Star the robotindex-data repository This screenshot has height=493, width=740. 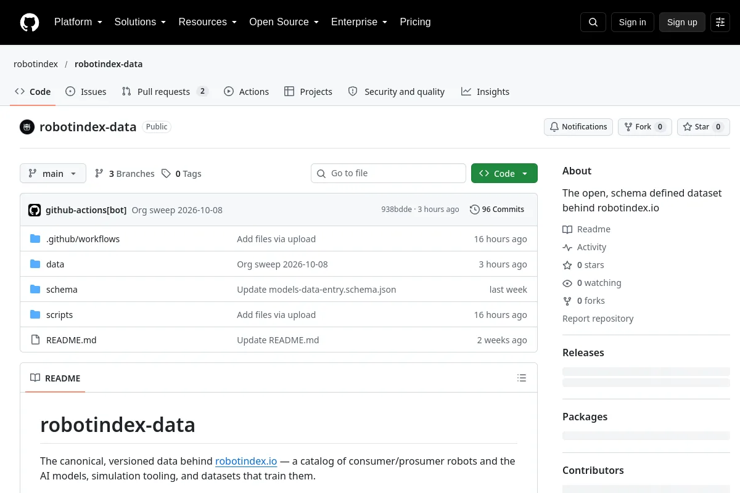[x=704, y=127]
